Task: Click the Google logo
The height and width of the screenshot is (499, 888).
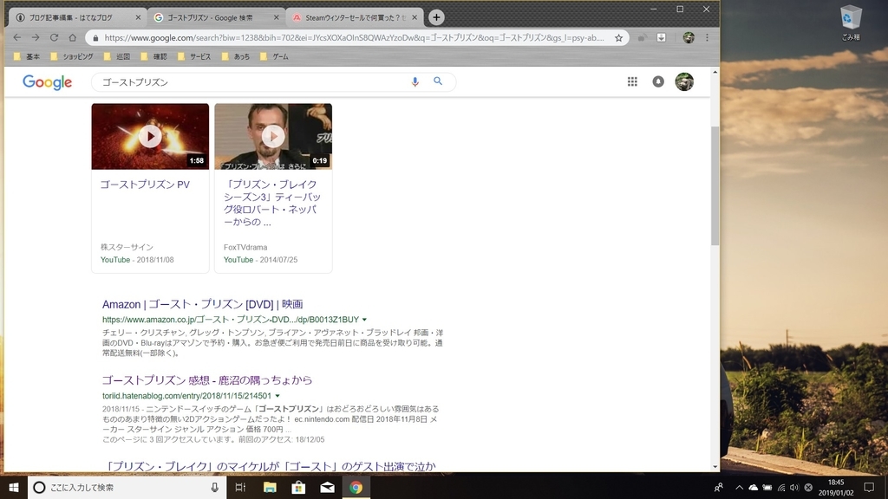Action: [x=47, y=82]
